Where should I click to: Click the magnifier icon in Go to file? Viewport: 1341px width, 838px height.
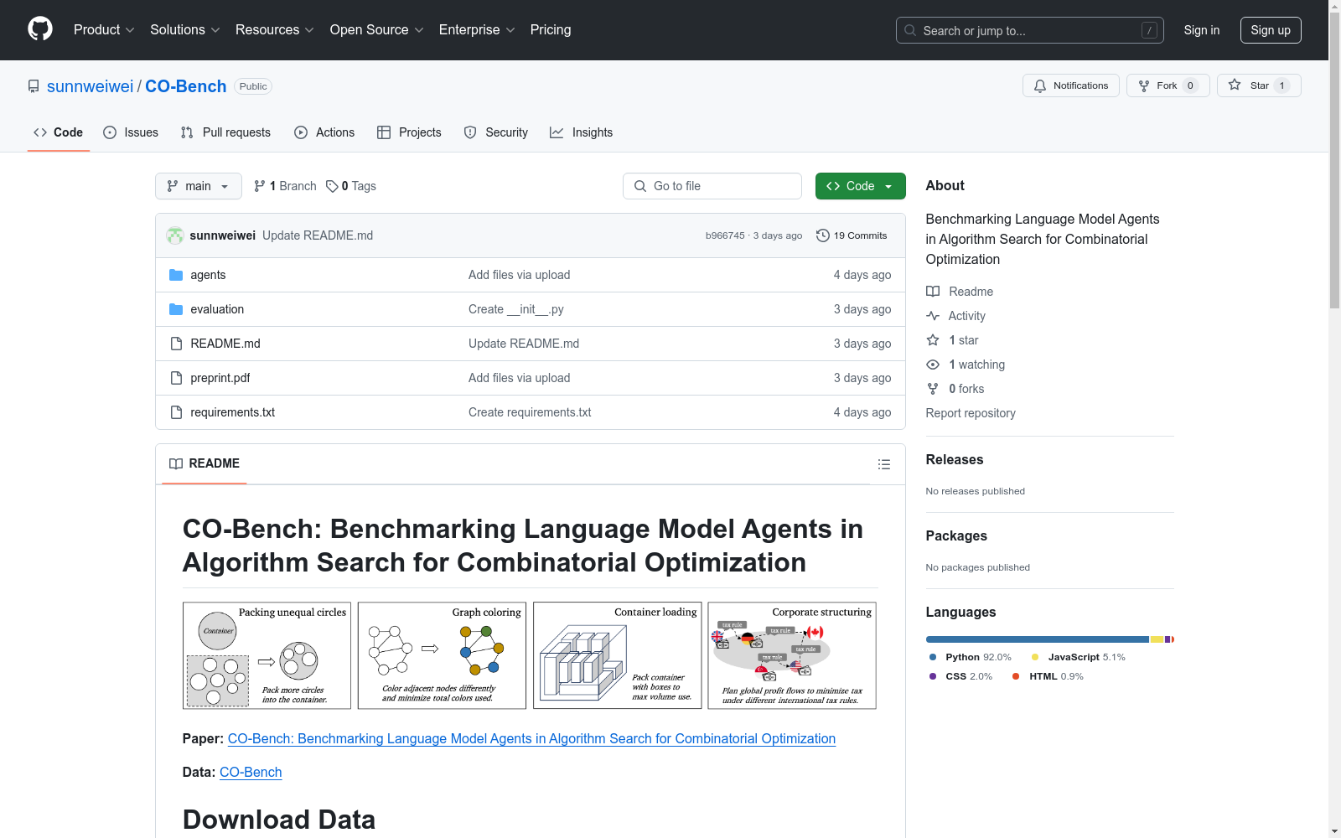point(640,186)
